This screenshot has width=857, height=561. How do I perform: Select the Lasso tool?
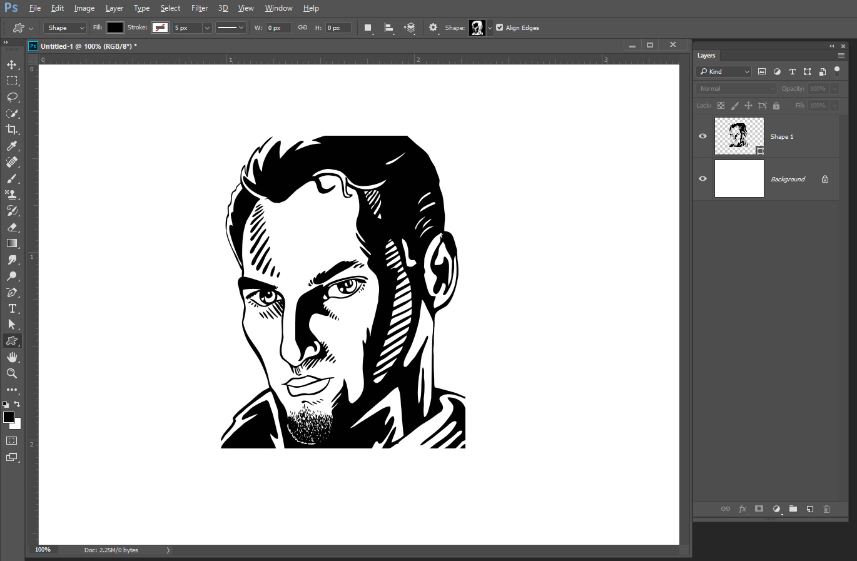point(12,97)
